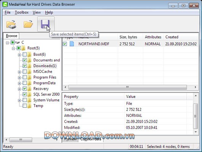
Task: Toggle the C drive checkbox
Action: coord(13,42)
